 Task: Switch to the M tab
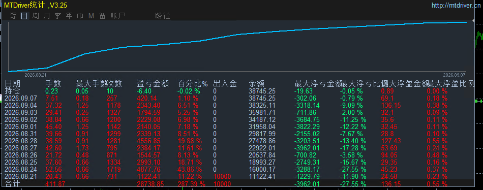coord(91,16)
